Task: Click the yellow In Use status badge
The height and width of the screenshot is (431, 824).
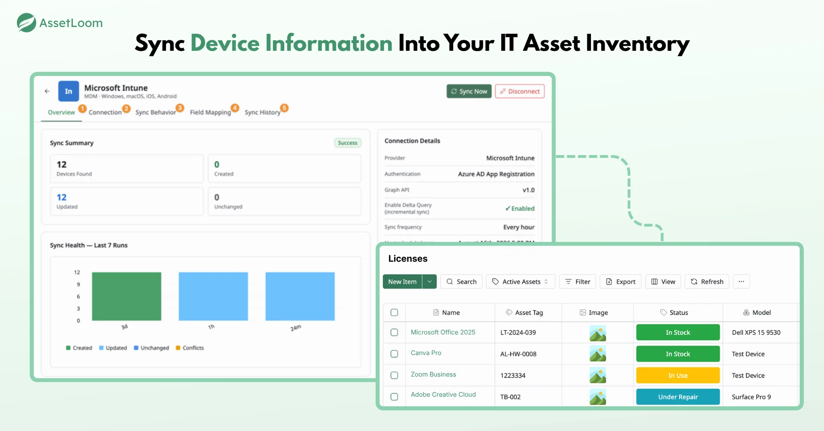Action: [x=678, y=375]
